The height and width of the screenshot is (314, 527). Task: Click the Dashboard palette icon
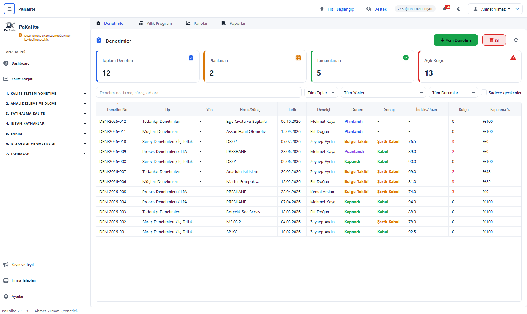[6, 63]
